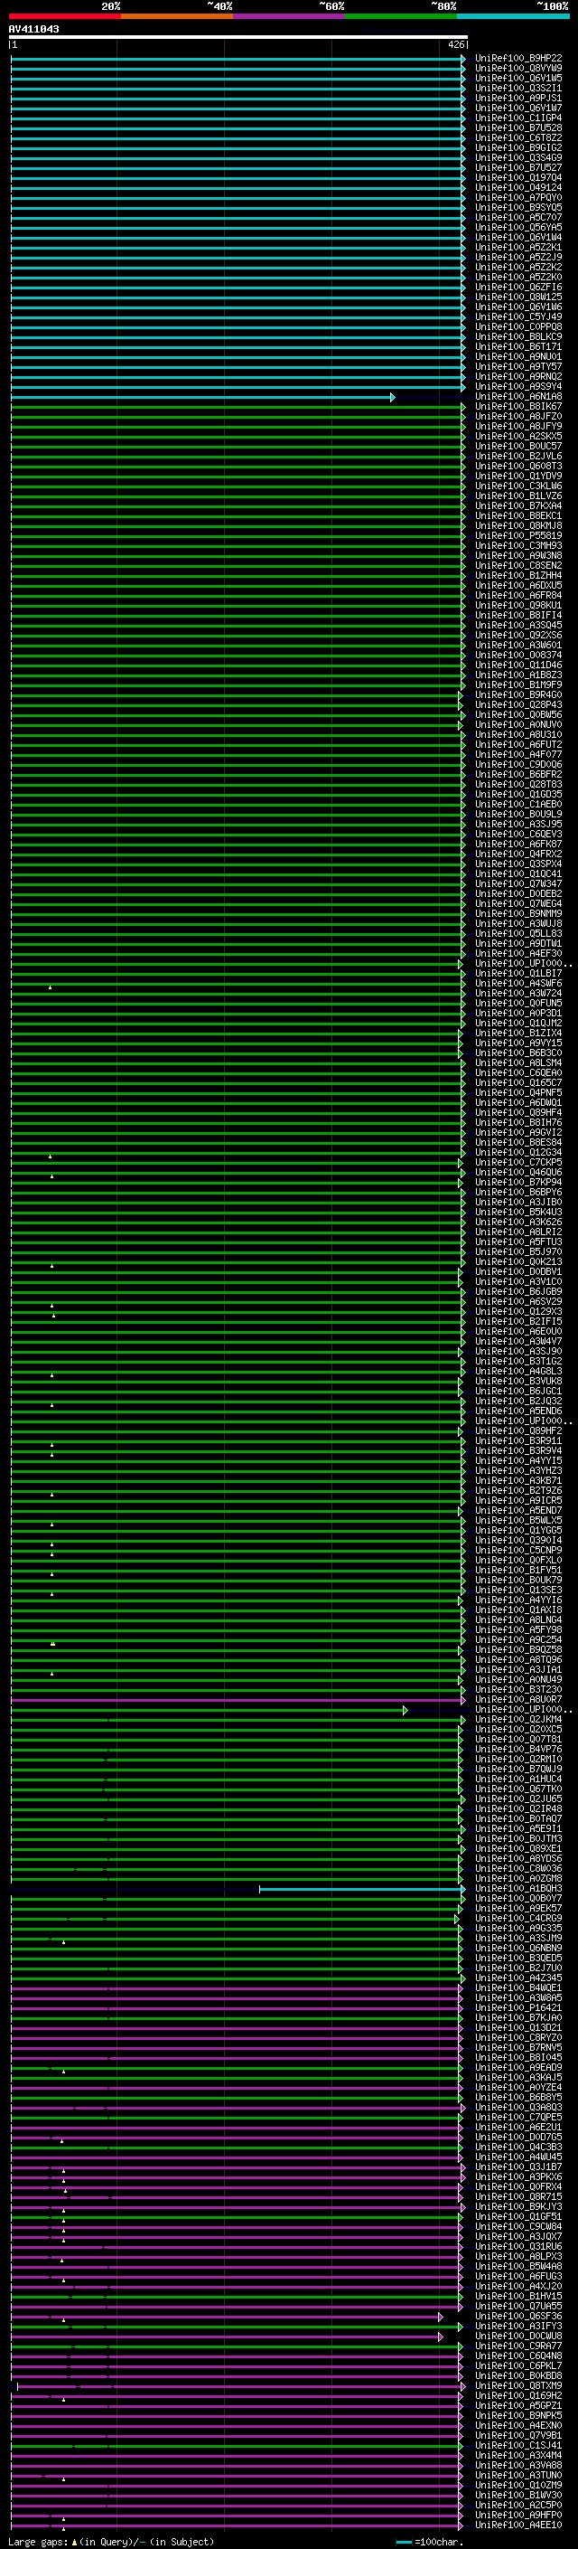Image resolution: width=578 pixels, height=2549 pixels.
Task: Select the UniRef100_Q1AXI8 hit label
Action: coord(518,1610)
